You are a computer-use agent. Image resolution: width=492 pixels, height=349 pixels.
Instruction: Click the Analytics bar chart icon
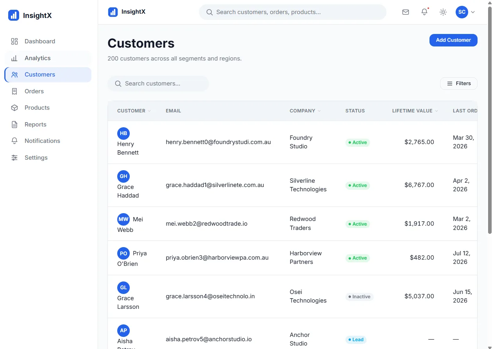[14, 58]
